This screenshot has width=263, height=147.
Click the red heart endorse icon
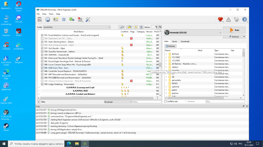[x=220, y=20]
